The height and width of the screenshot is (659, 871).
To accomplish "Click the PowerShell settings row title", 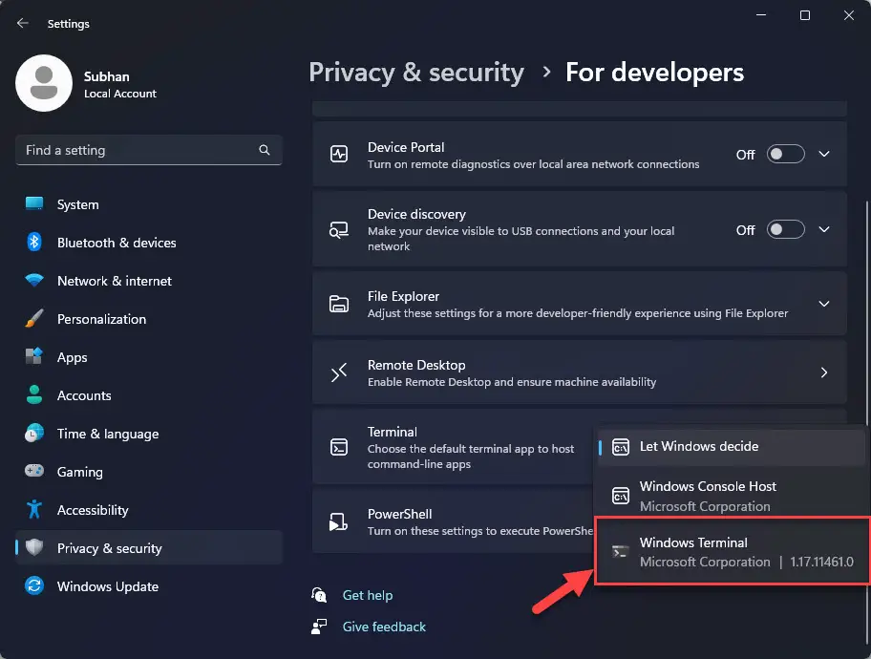I will [x=399, y=514].
